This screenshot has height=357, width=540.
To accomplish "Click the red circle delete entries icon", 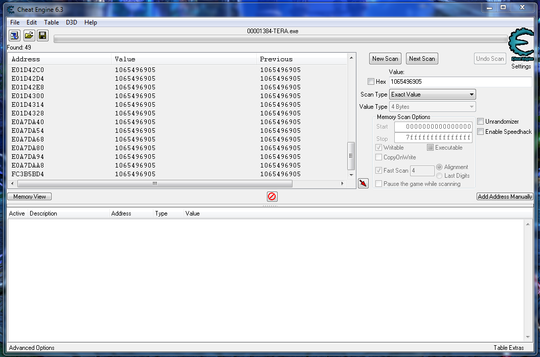I will tap(272, 197).
